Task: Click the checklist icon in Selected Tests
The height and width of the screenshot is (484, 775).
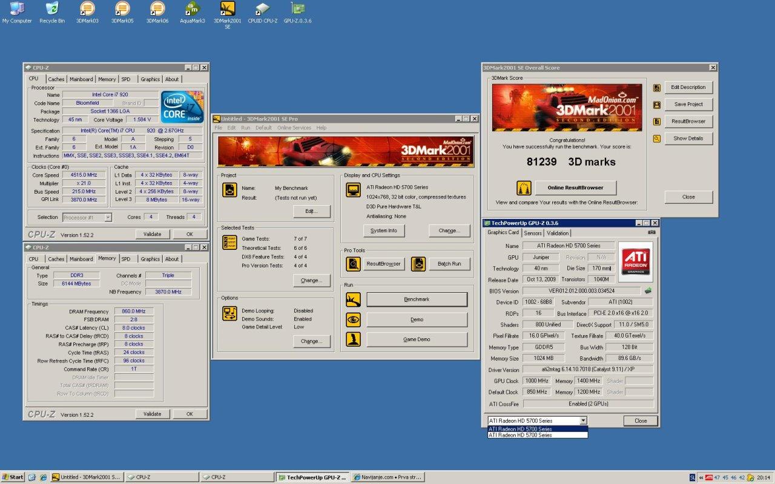Action: 229,243
